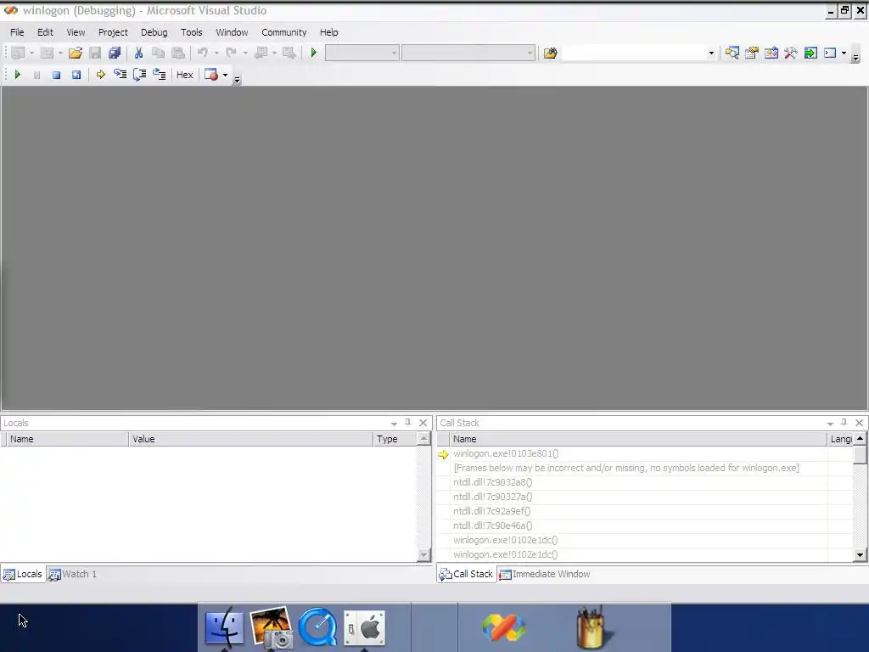The width and height of the screenshot is (869, 652).
Task: Click the Navigate Backward icon
Action: [x=261, y=53]
